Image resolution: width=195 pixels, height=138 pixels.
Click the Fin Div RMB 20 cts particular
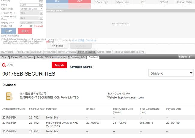pos(62,124)
